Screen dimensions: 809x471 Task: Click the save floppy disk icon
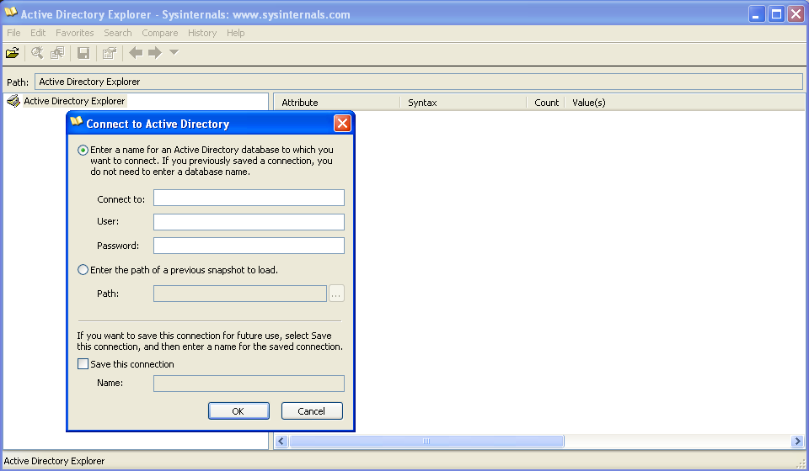[83, 52]
